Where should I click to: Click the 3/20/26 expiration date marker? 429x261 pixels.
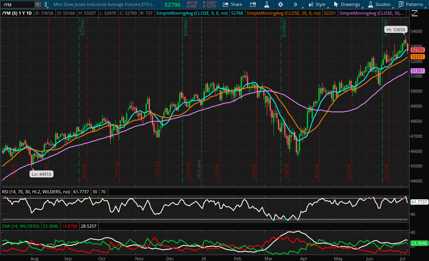tap(286, 171)
